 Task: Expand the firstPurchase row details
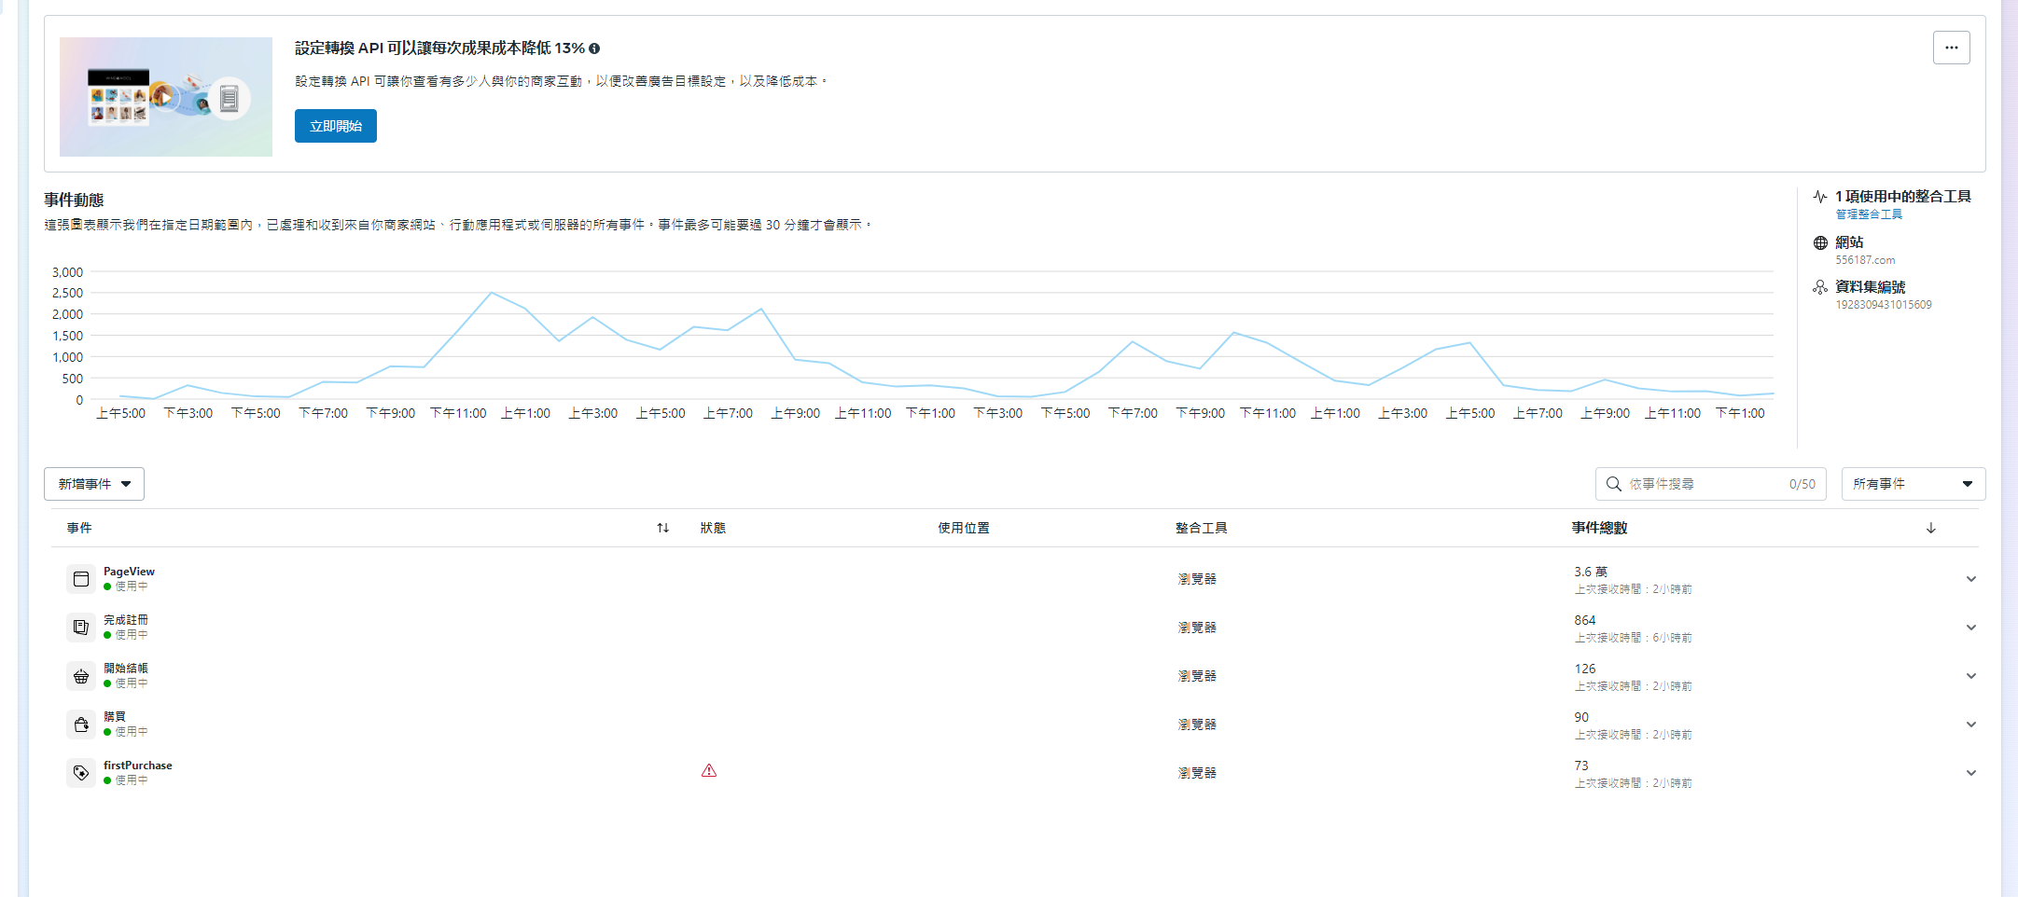point(1970,773)
